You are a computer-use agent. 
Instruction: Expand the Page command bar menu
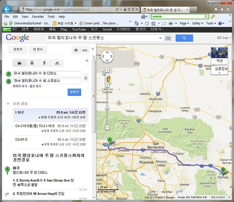pos(184,23)
